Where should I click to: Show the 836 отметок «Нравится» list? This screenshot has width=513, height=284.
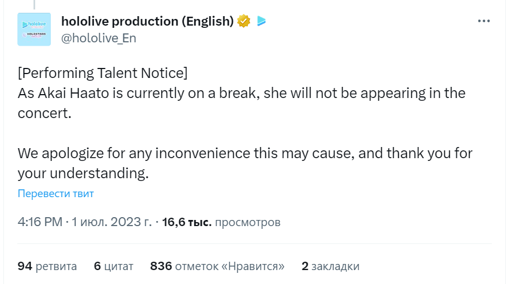(x=217, y=266)
